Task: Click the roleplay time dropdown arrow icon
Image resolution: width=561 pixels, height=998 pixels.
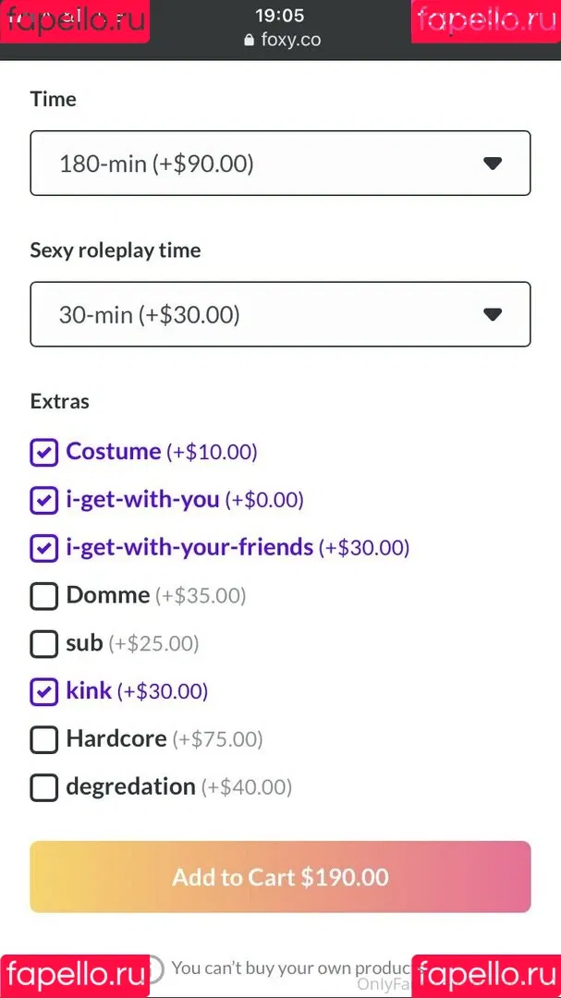Action: point(493,314)
